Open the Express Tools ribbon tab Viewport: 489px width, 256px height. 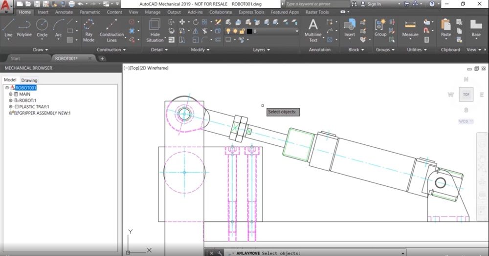(x=251, y=12)
